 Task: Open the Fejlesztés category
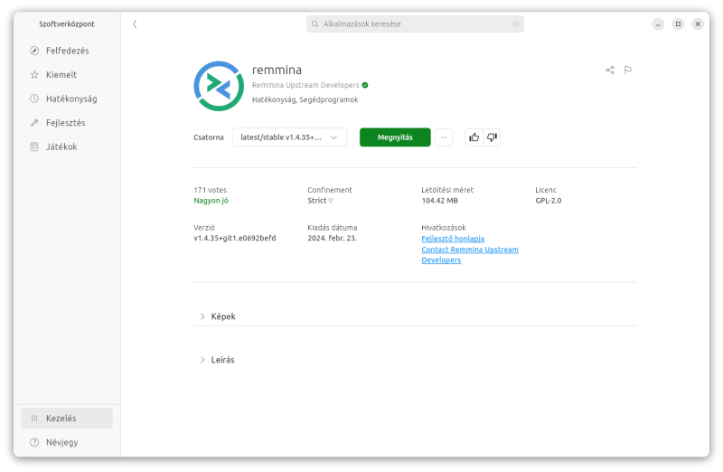pos(67,123)
